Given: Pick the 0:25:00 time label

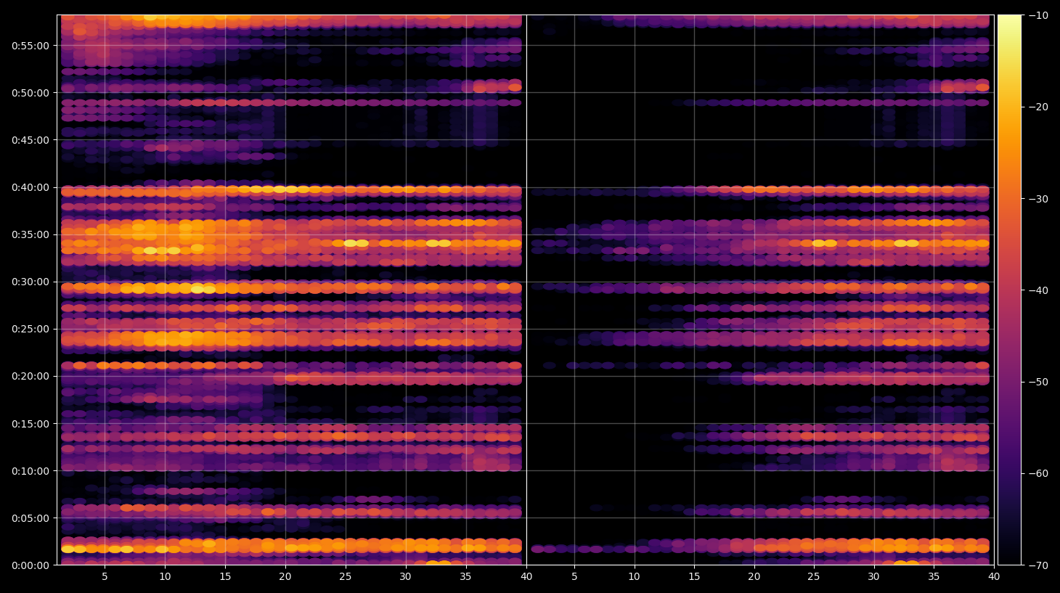Looking at the screenshot, I should (30, 329).
